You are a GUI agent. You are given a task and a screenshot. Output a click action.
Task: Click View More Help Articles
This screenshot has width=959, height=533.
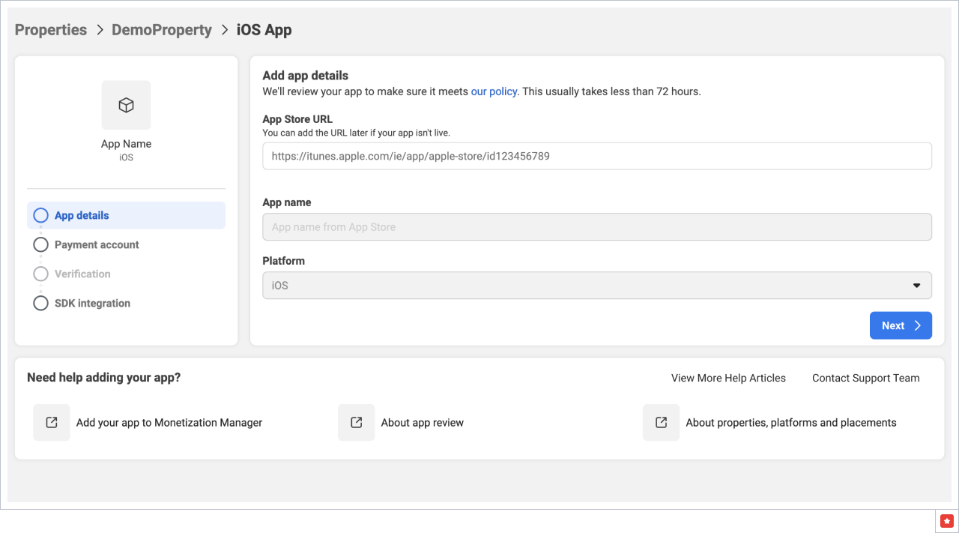(728, 378)
